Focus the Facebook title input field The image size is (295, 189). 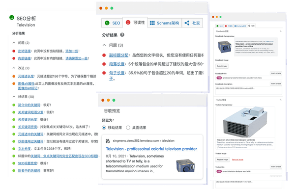click(249, 78)
